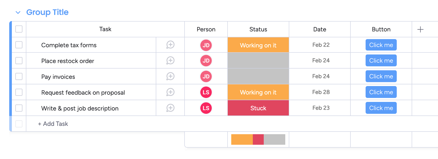Collapse the Group Title chevron

[18, 13]
